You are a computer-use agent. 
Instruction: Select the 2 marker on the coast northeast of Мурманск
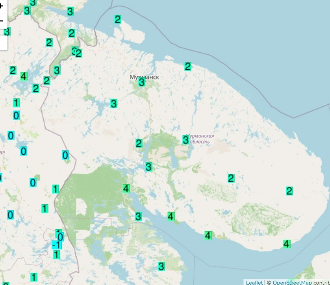coord(188,67)
